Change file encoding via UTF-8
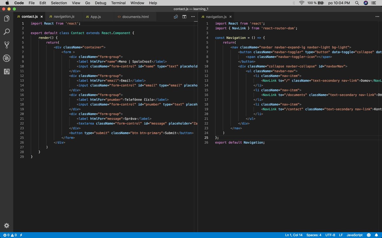The height and width of the screenshot is (238, 382). [329, 235]
